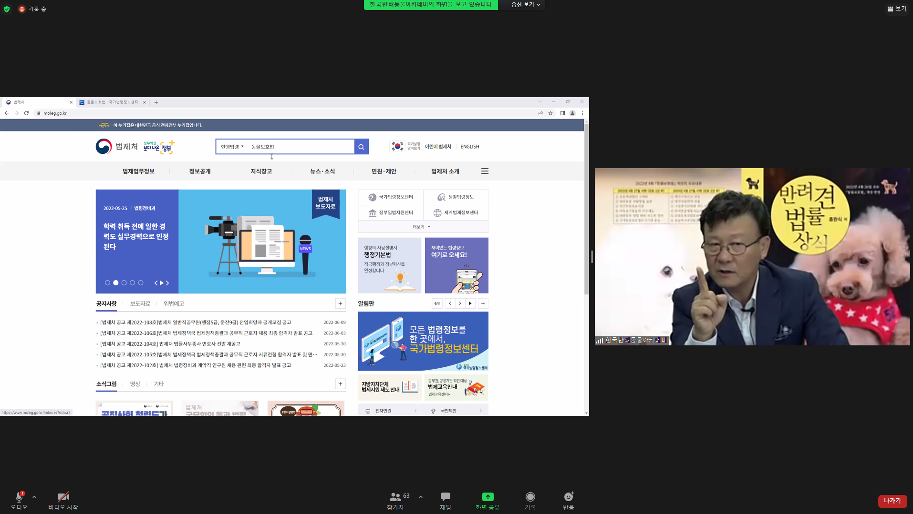The image size is (913, 514).
Task: Open the 국가법령정보센터 quick link
Action: tap(391, 197)
